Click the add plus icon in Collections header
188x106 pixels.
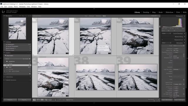point(30,77)
